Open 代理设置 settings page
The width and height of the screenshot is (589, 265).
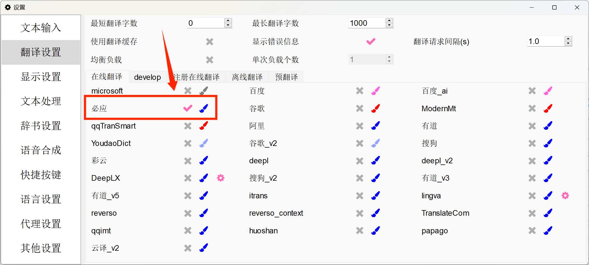(41, 224)
